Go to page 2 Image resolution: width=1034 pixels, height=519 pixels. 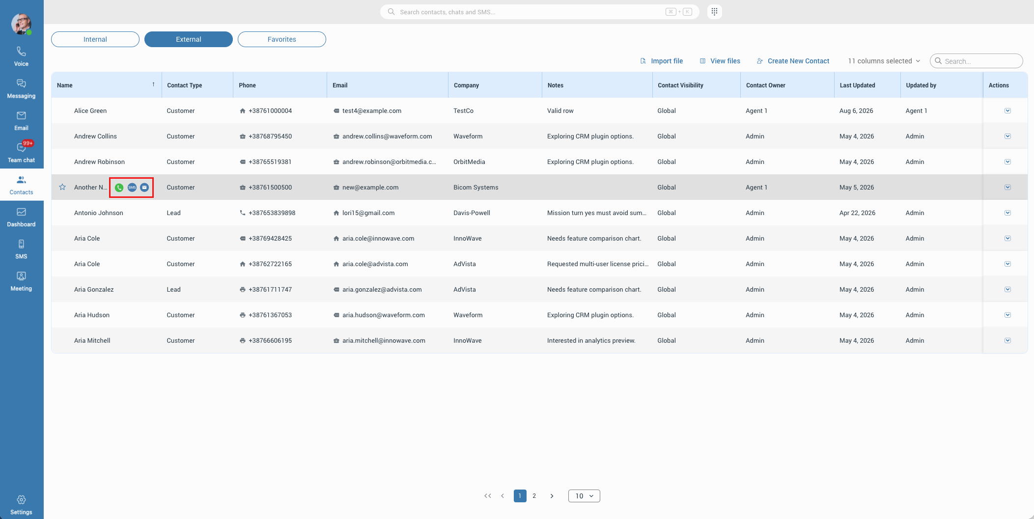[x=534, y=496]
